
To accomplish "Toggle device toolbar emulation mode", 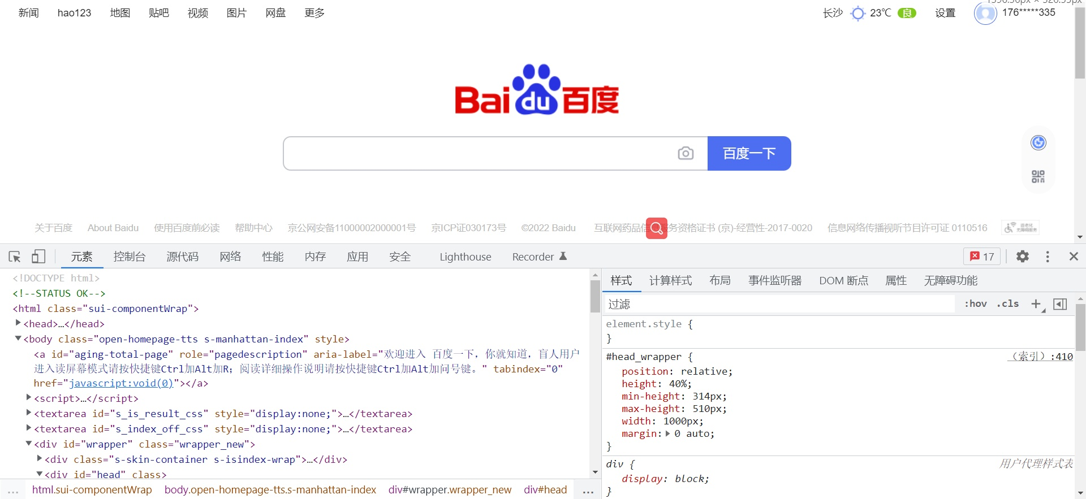I will 38,257.
